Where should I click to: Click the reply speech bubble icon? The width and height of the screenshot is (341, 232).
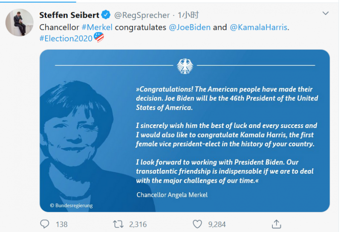point(45,224)
